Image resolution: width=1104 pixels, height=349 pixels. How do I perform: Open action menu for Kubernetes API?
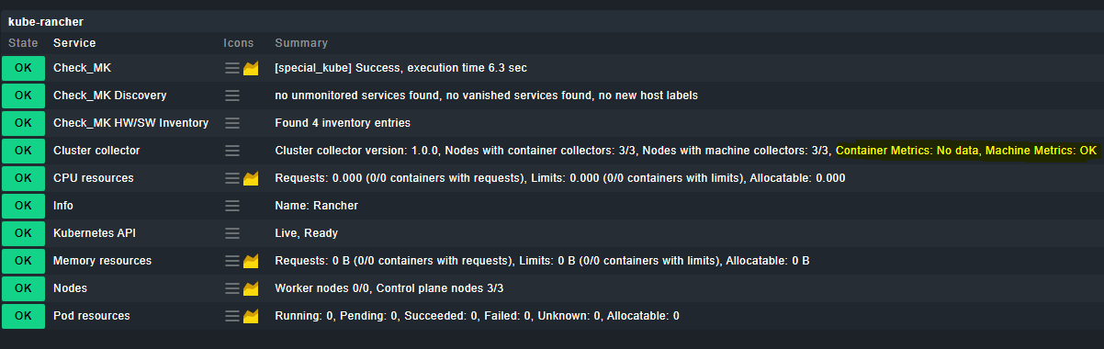[232, 233]
